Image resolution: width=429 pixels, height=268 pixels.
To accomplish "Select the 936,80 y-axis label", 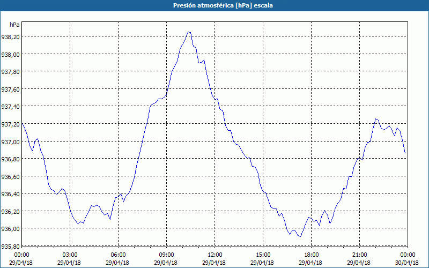I will point(10,159).
